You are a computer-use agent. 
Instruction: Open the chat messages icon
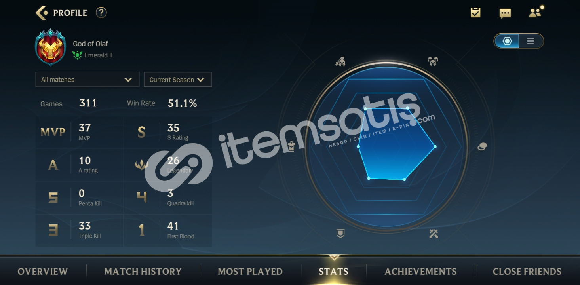[505, 13]
